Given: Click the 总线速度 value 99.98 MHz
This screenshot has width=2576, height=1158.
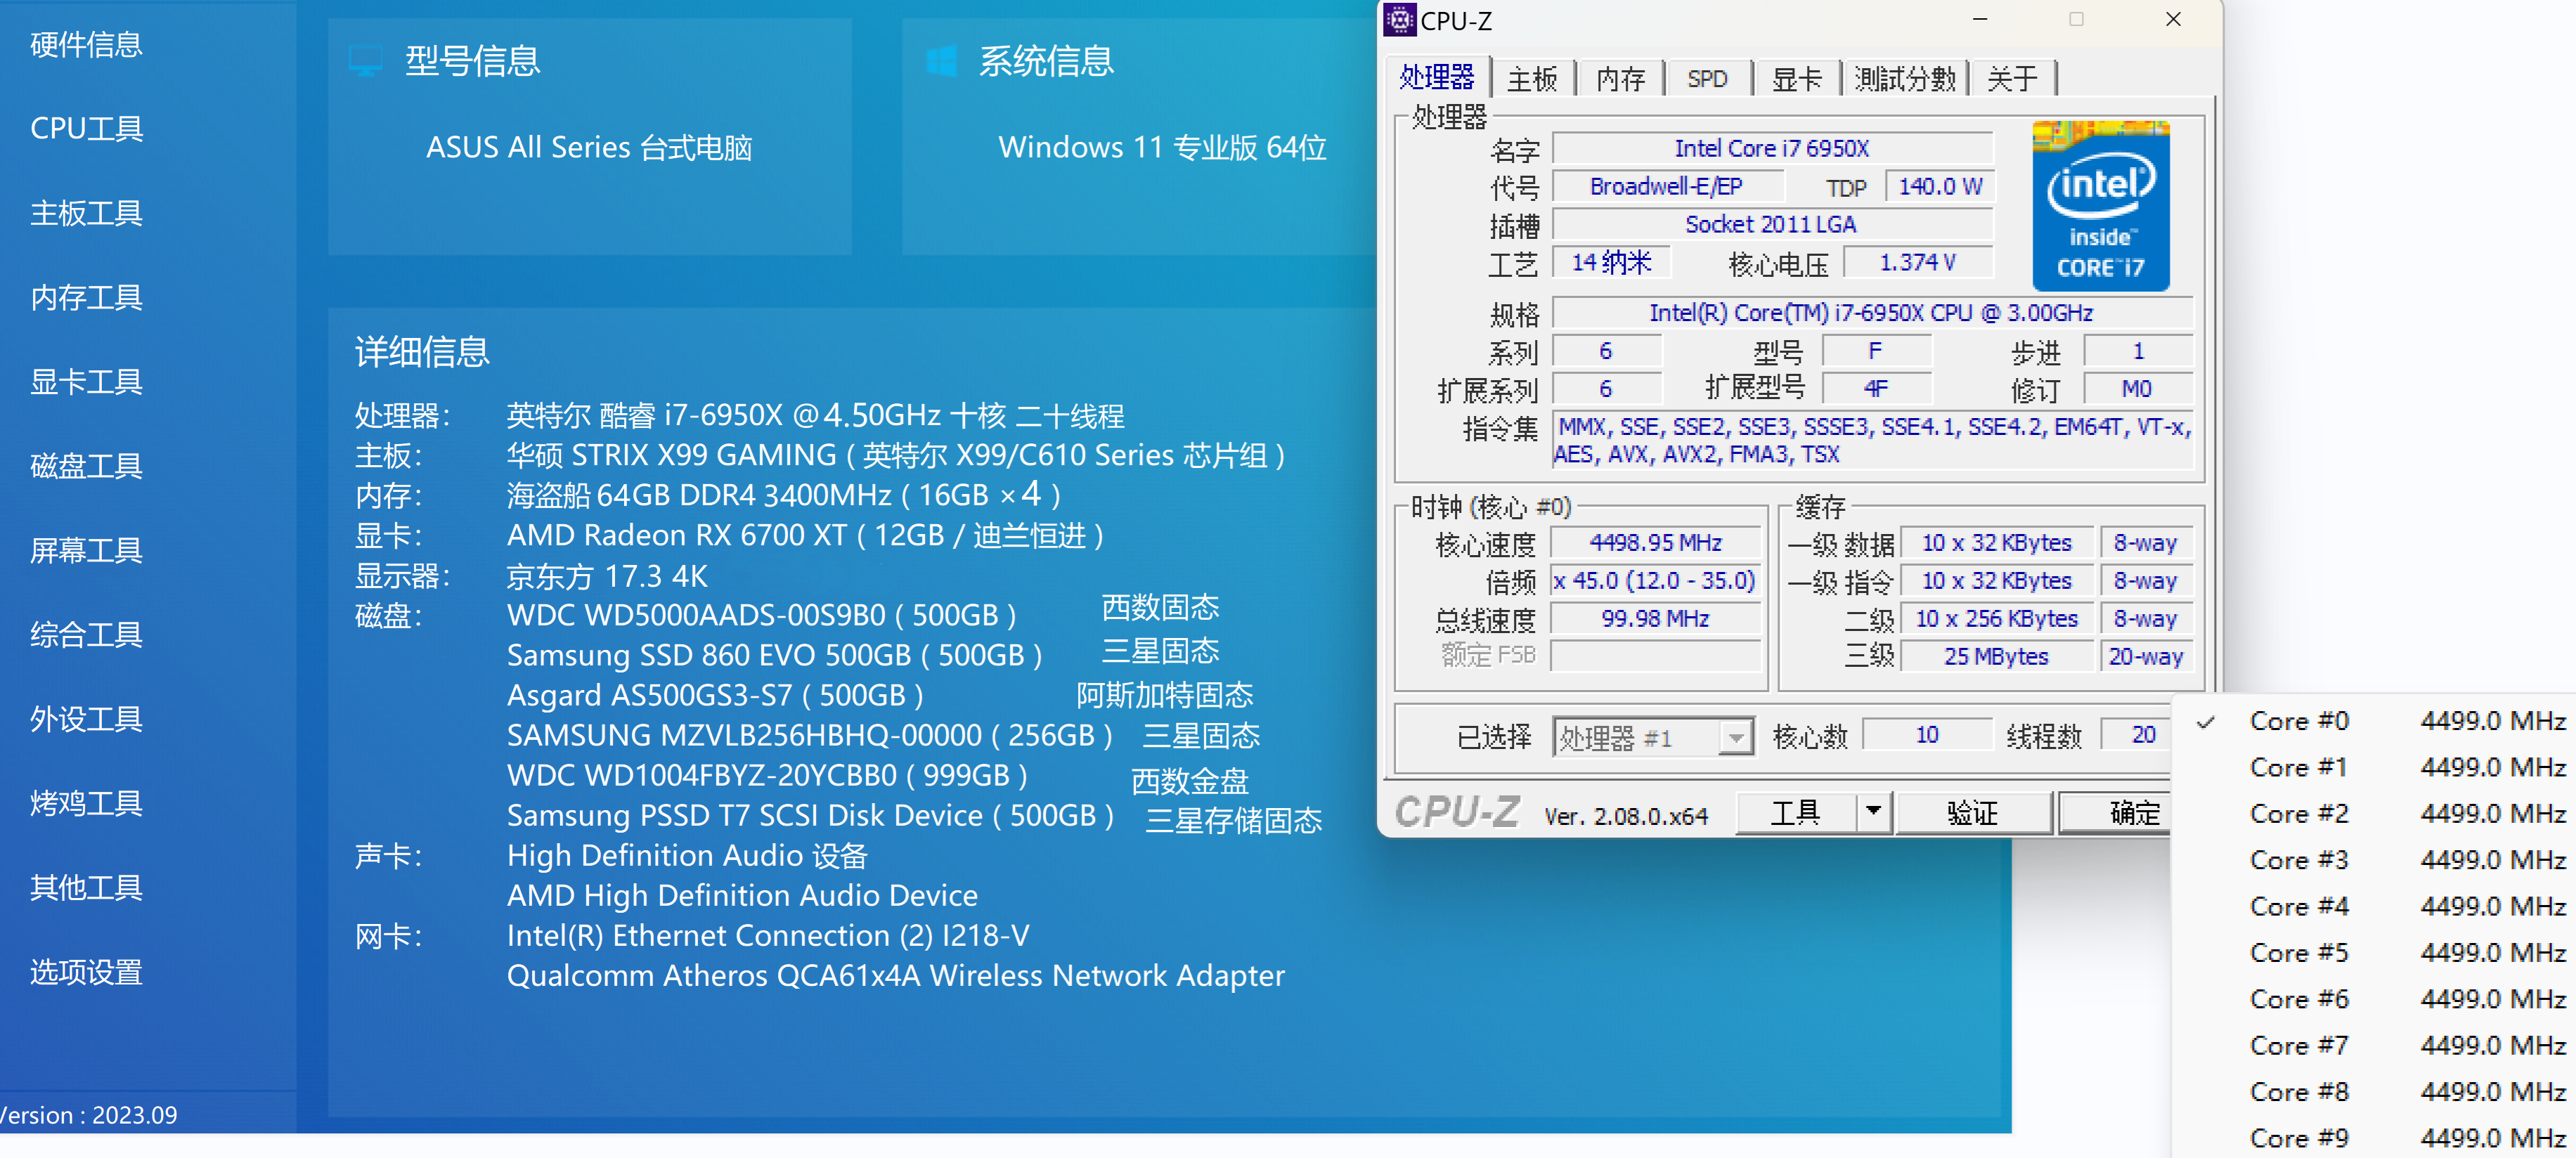Looking at the screenshot, I should (1655, 619).
